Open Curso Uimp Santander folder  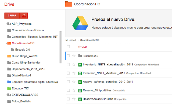pos(26,62)
